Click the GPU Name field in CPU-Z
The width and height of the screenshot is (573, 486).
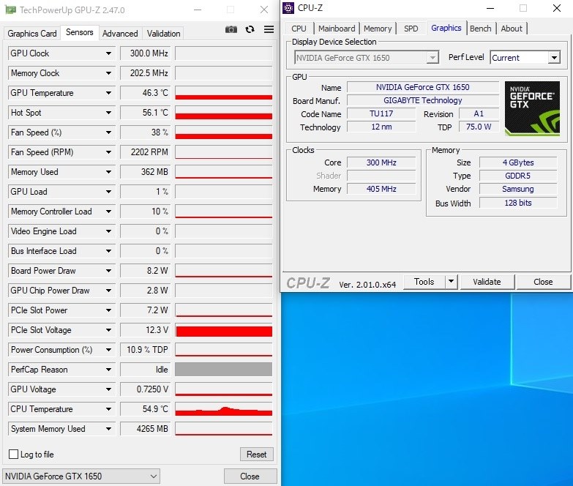point(423,87)
